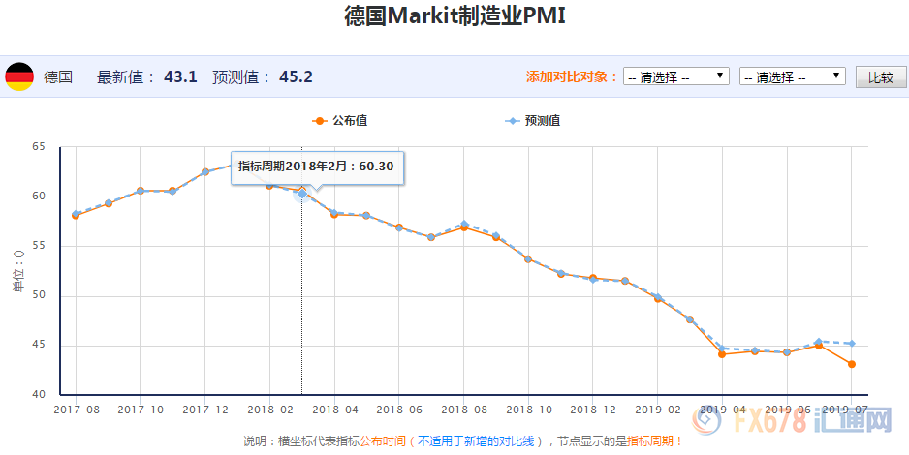The image size is (909, 455).
Task: Click the 不适用于新增的对比线 footnote text
Action: pos(476,441)
